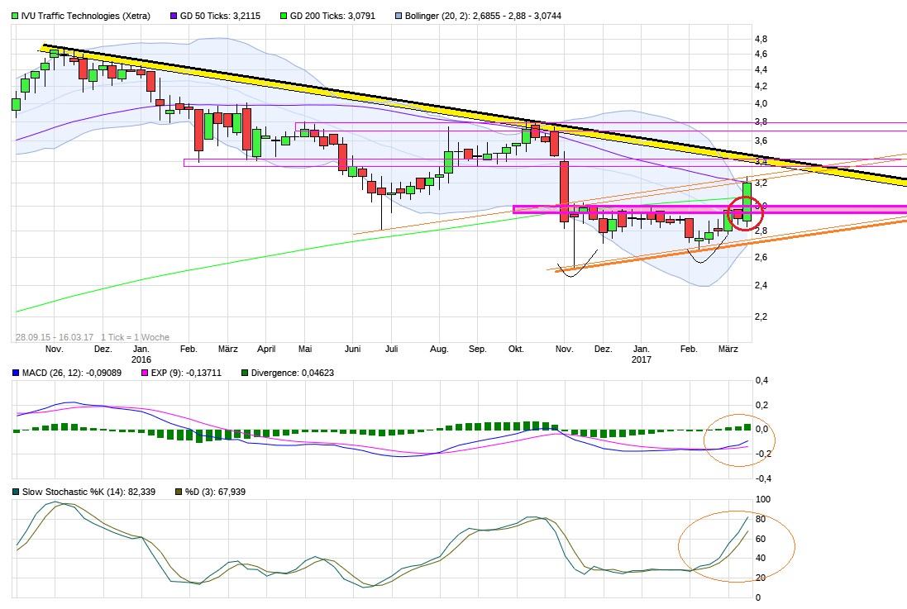Click the 2,2 price axis label
Screen dimensions: 907x609
(x=761, y=317)
